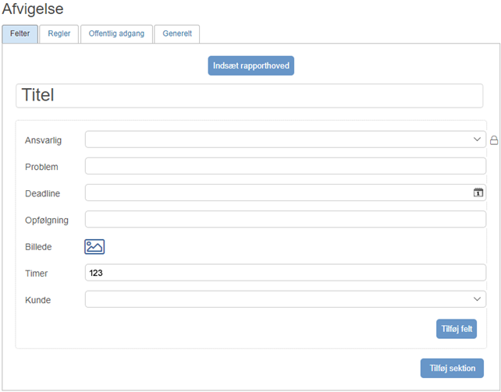Viewport: 501px width, 392px height.
Task: Open the Ansvarlig combo box
Action: [286, 139]
